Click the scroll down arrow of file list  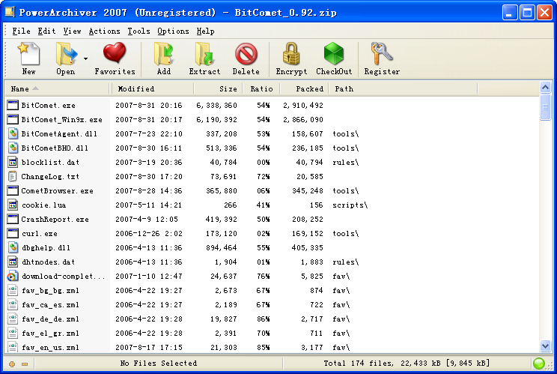(x=545, y=346)
